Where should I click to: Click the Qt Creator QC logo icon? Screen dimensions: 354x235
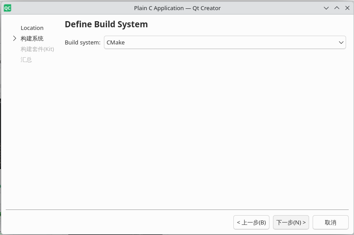7,8
